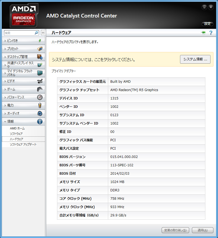Click the device ID value 1315
This screenshot has height=238, width=218.
(114, 98)
